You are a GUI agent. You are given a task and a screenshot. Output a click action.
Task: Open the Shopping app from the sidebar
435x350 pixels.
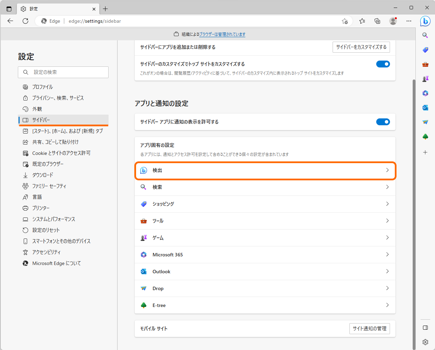[x=425, y=49]
